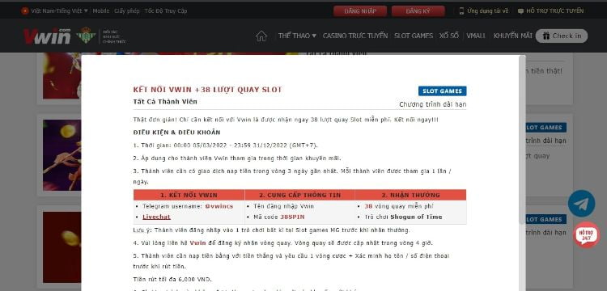This screenshot has width=607, height=291.
Task: Click the blue SLOT GAMES tag in the popup
Action: (442, 91)
